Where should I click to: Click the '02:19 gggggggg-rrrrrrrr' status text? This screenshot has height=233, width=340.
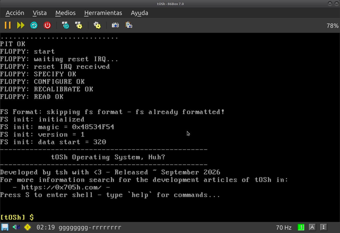point(79,227)
